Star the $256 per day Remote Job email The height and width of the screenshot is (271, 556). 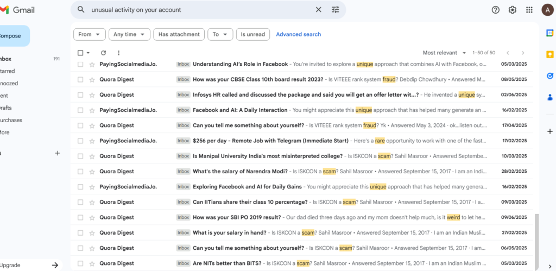pyautogui.click(x=92, y=141)
